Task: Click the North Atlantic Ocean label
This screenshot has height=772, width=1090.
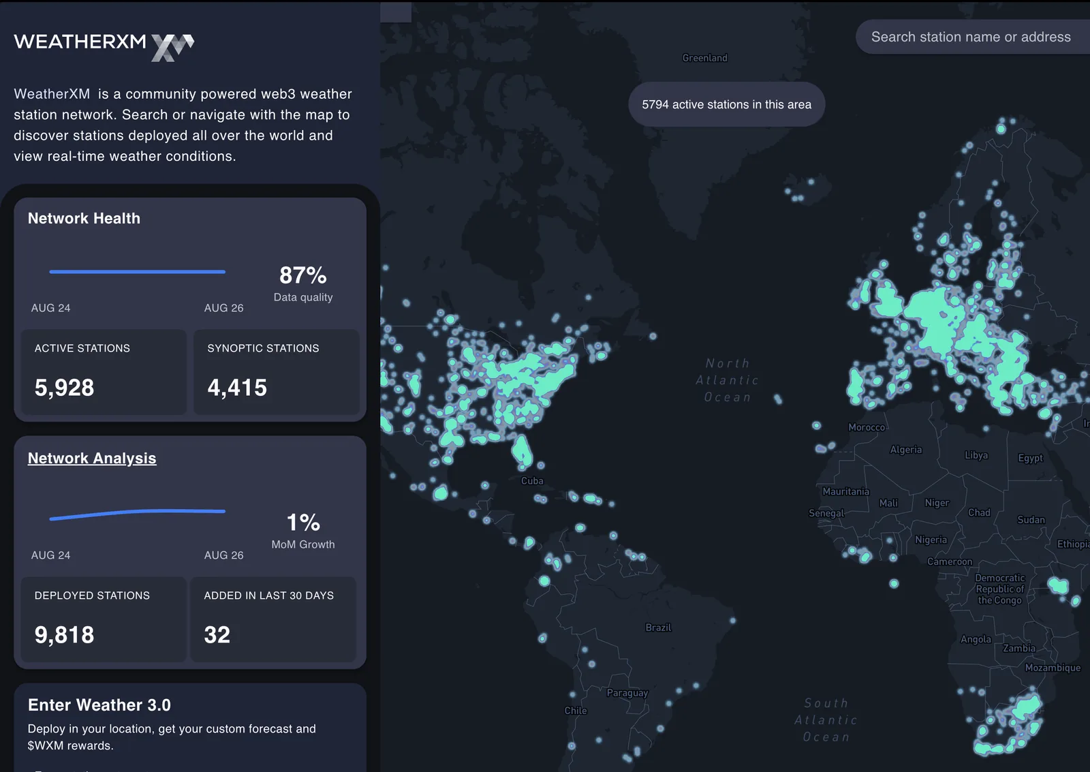Action: pyautogui.click(x=728, y=380)
